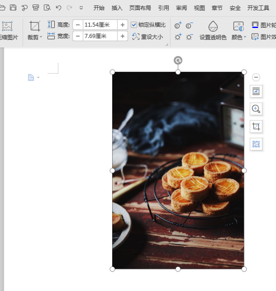Click the rotate handle above the image
Viewport: 276px width, 291px height.
pos(178,60)
